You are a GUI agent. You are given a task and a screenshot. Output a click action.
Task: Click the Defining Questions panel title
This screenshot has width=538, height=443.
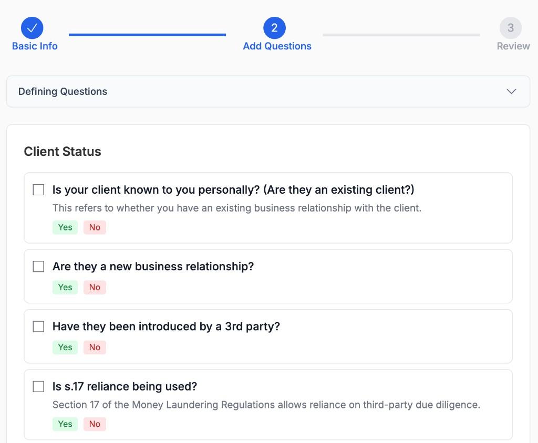tap(63, 91)
